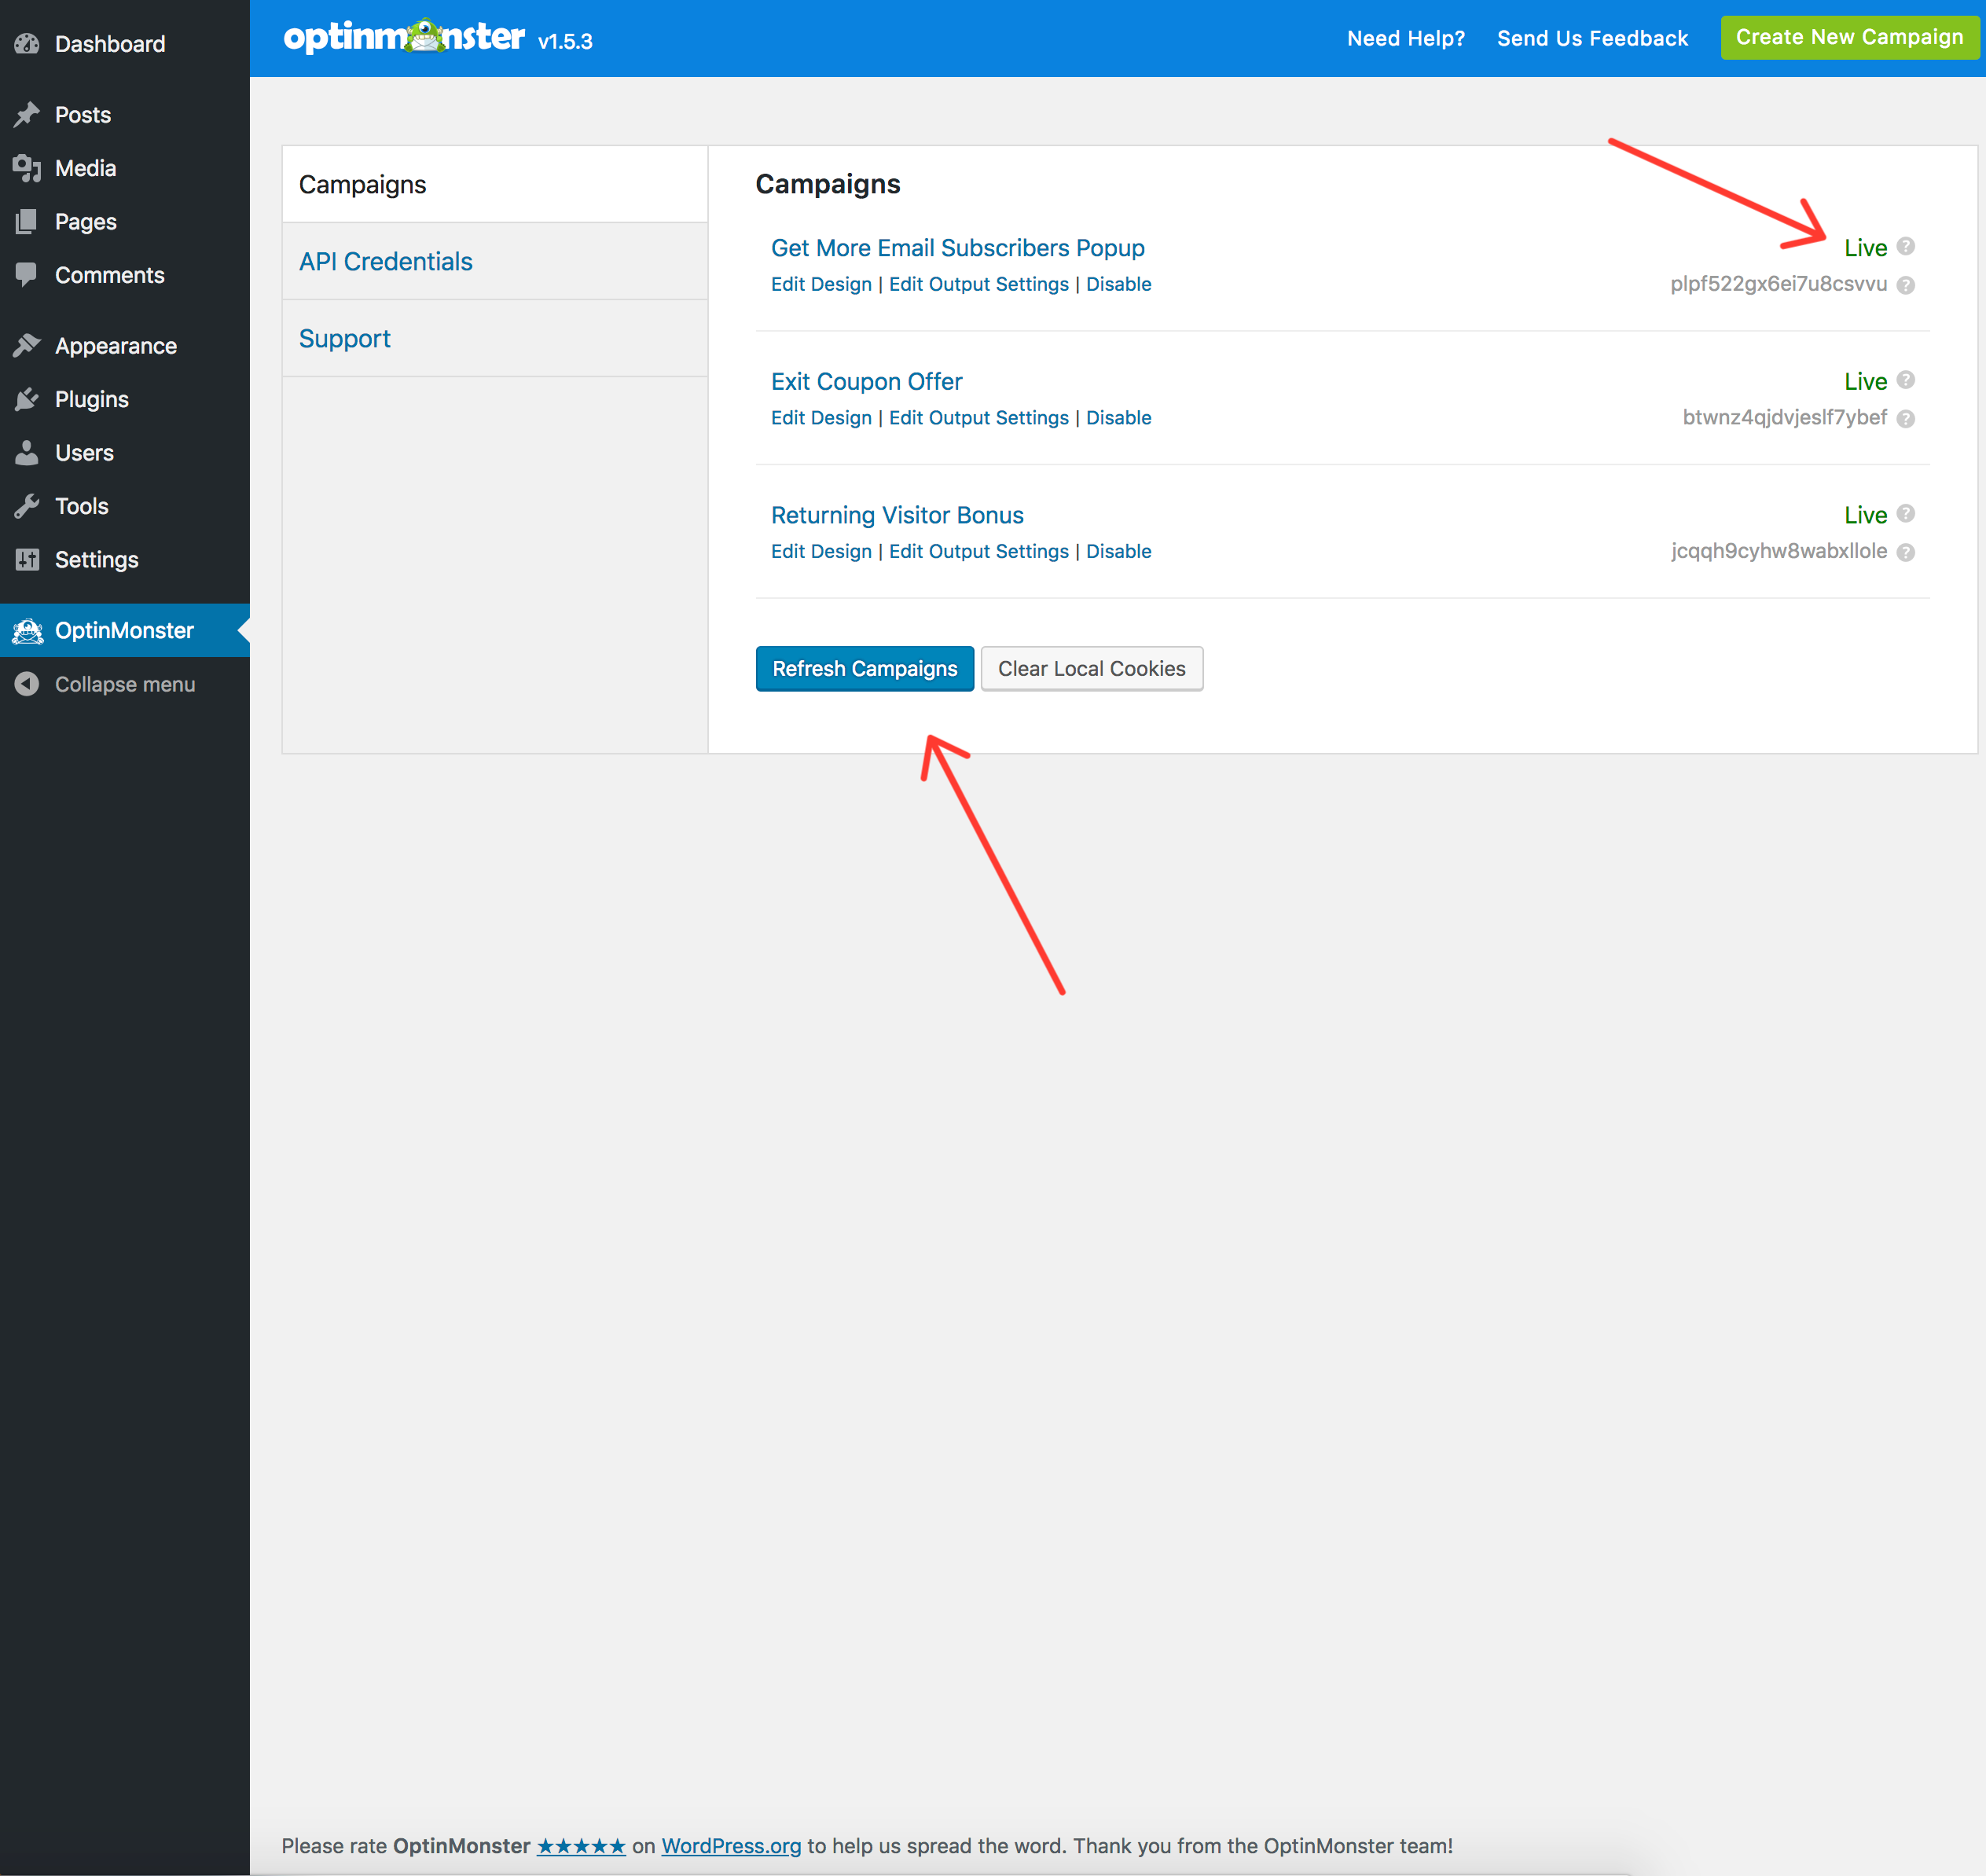
Task: Click the five-star rating link in footer
Action: [x=581, y=1846]
